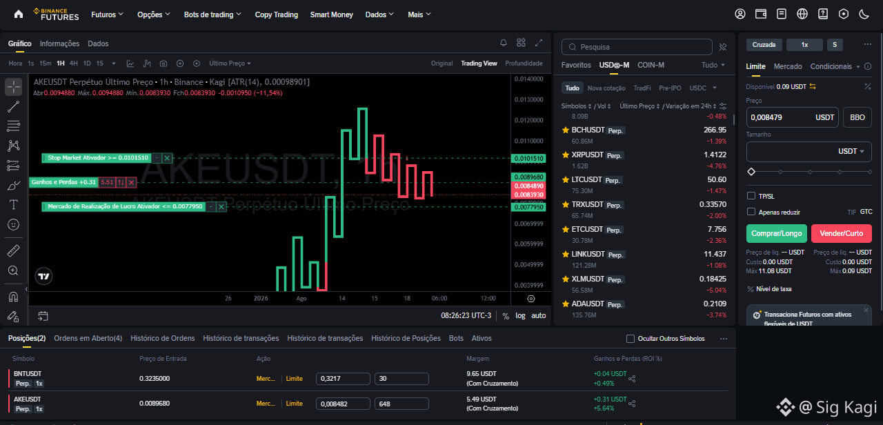Open the header preferences hexagon icon
The height and width of the screenshot is (425, 883).
[x=844, y=14]
